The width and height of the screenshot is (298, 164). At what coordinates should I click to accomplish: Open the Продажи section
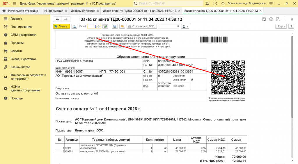[x=17, y=43]
